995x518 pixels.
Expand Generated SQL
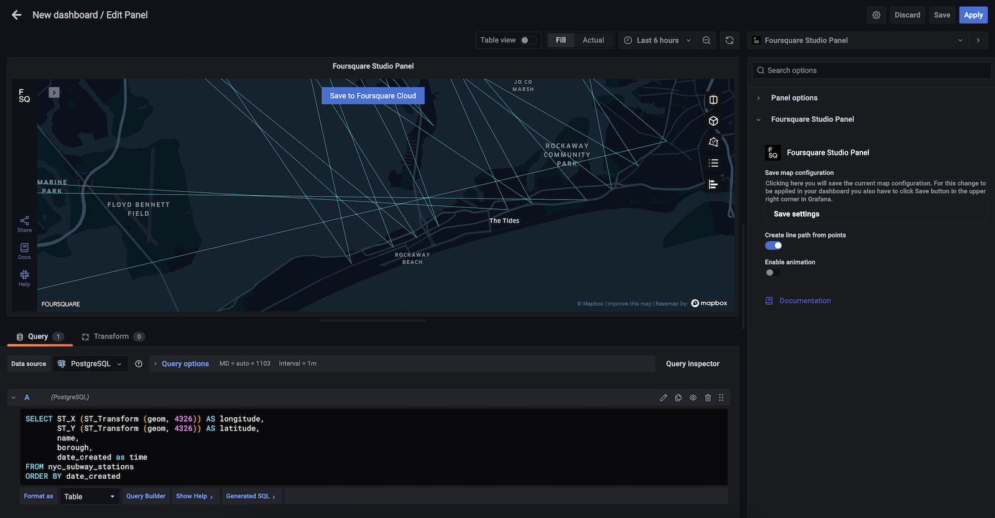[x=251, y=496]
